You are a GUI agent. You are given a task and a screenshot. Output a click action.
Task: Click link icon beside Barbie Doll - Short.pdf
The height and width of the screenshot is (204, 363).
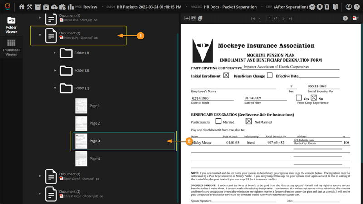tap(95, 20)
